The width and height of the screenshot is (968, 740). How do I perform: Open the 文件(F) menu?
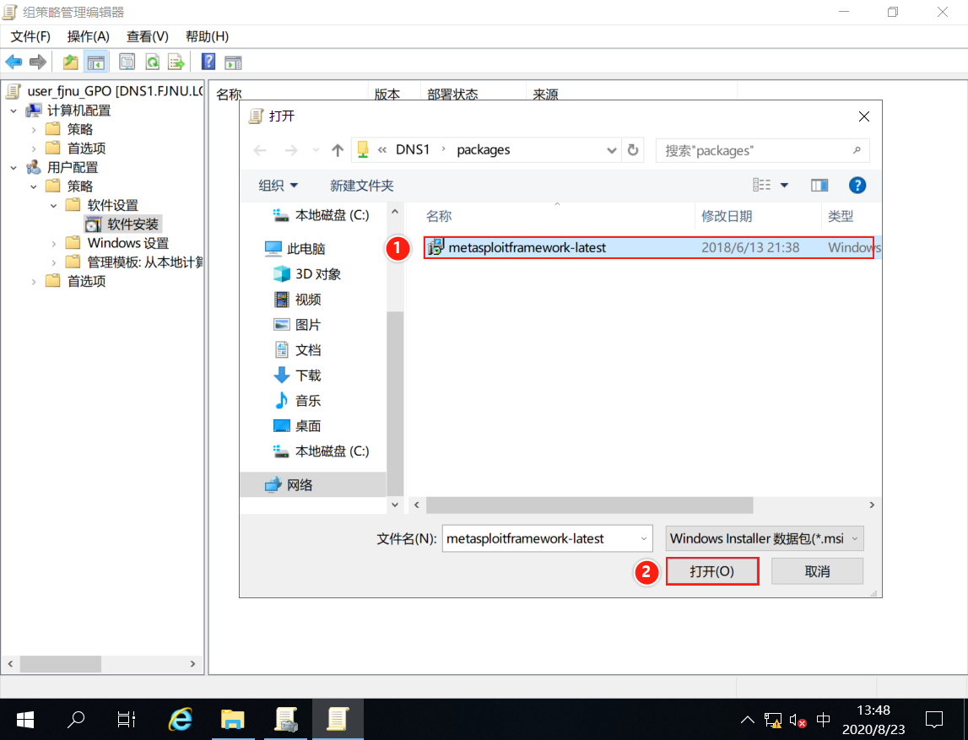point(30,36)
